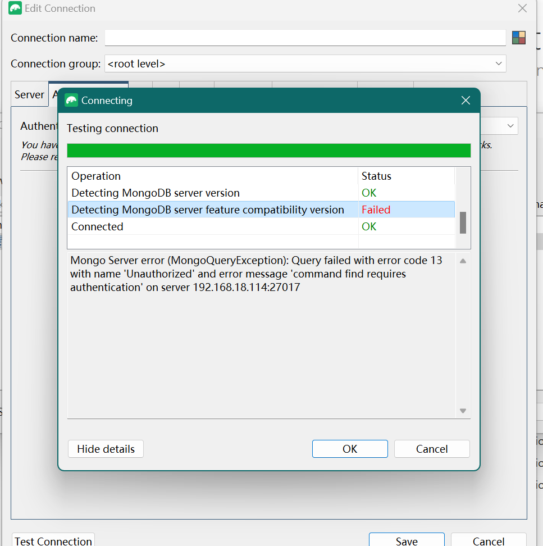Close the Connecting dialog

pyautogui.click(x=466, y=101)
